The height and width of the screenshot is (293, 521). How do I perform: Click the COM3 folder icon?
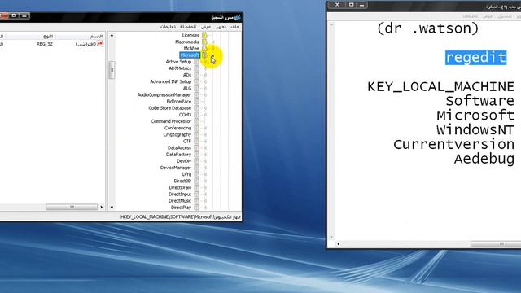tap(197, 115)
